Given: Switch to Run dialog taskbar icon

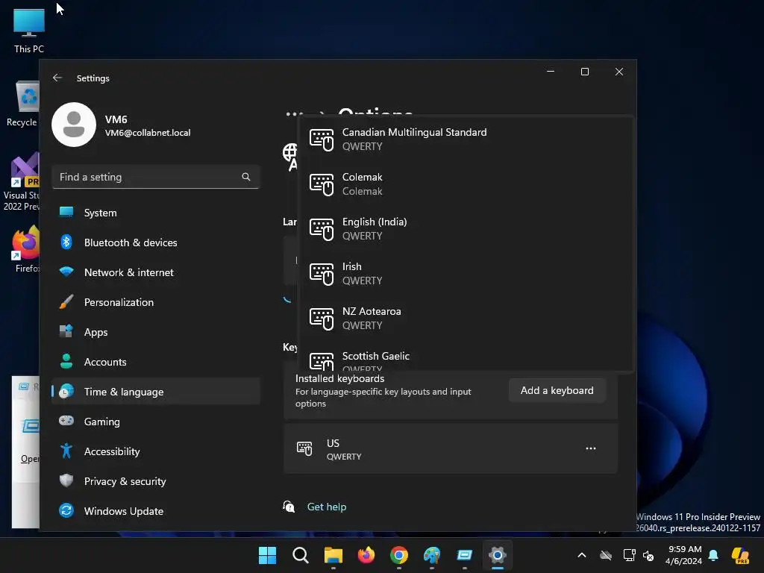Looking at the screenshot, I should (464, 555).
